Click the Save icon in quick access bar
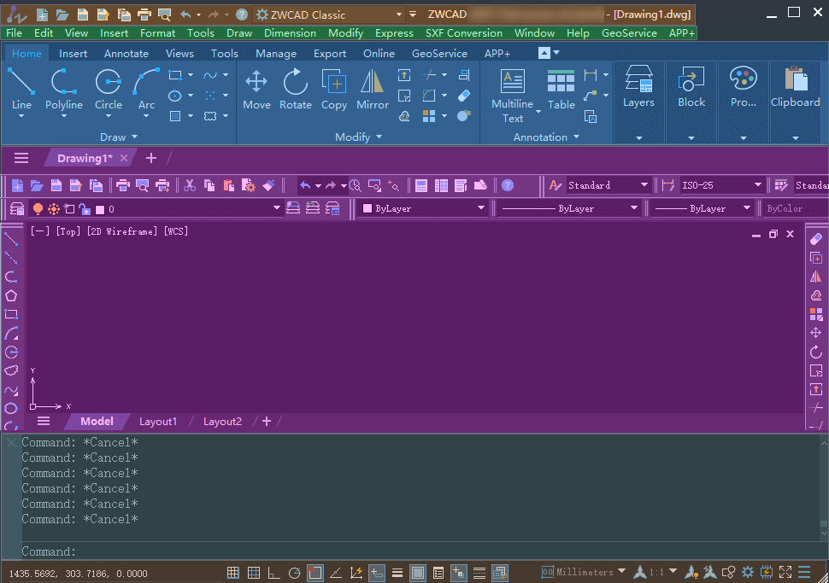Image resolution: width=829 pixels, height=583 pixels. [83, 15]
